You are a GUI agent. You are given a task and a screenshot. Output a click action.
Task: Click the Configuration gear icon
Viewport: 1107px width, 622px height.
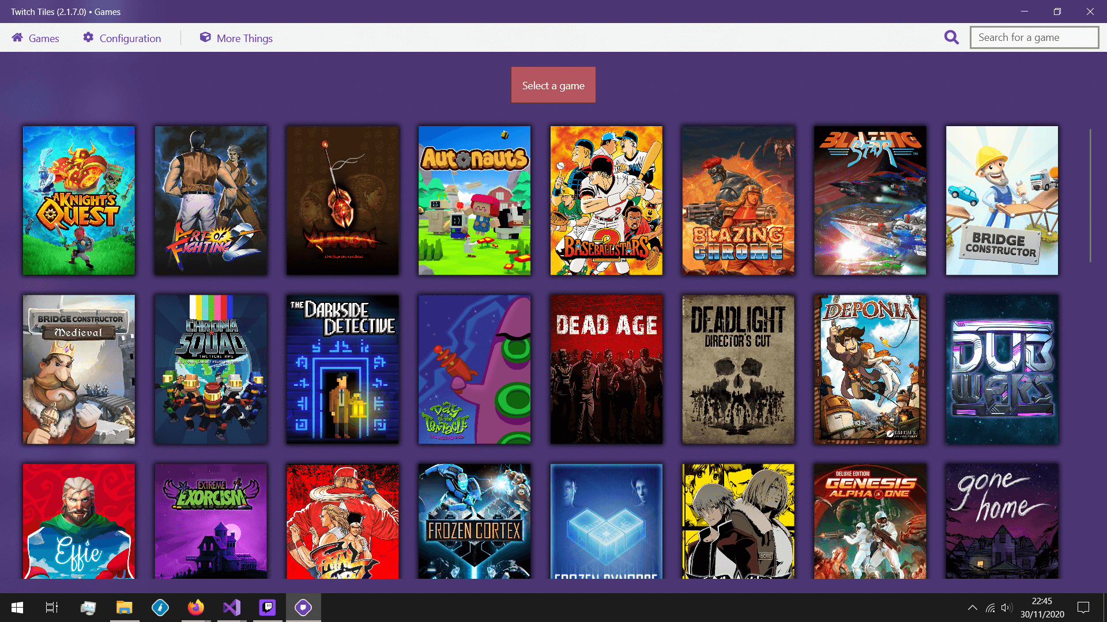(x=88, y=38)
